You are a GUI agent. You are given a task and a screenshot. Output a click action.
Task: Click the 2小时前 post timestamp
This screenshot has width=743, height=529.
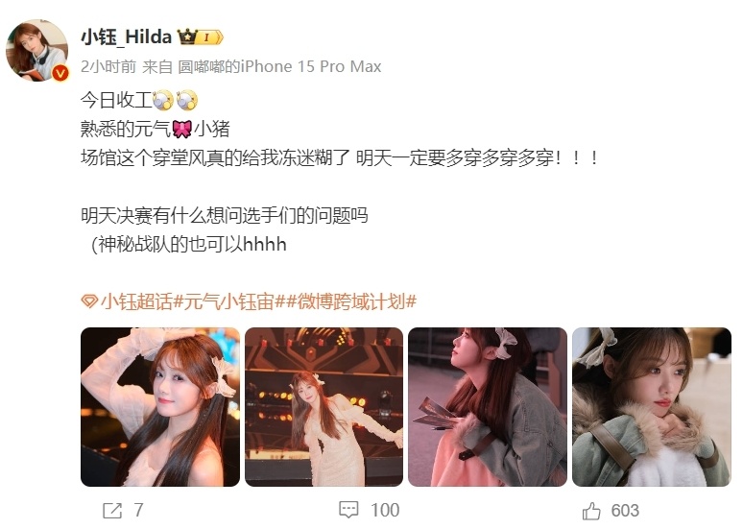(108, 66)
